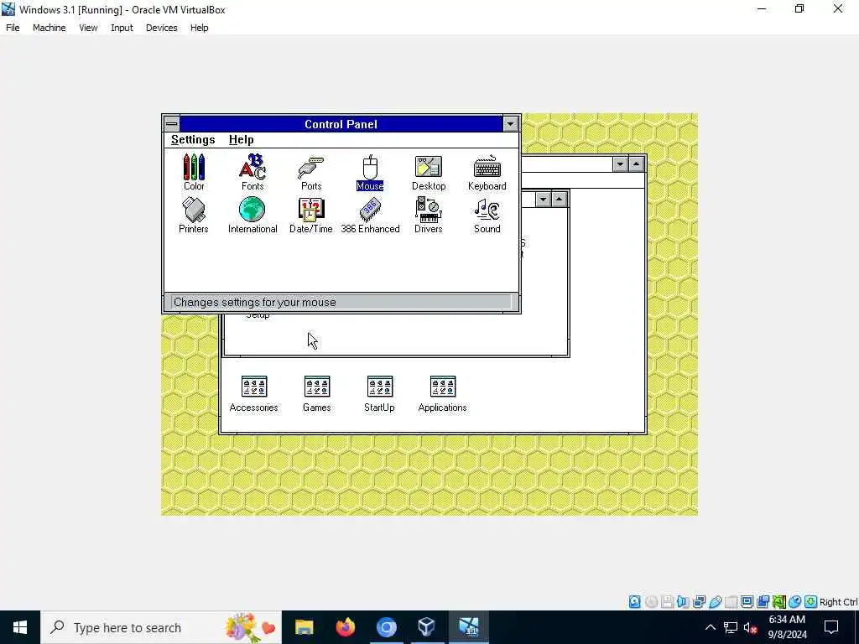Click the Control Panel title bar

pyautogui.click(x=341, y=124)
